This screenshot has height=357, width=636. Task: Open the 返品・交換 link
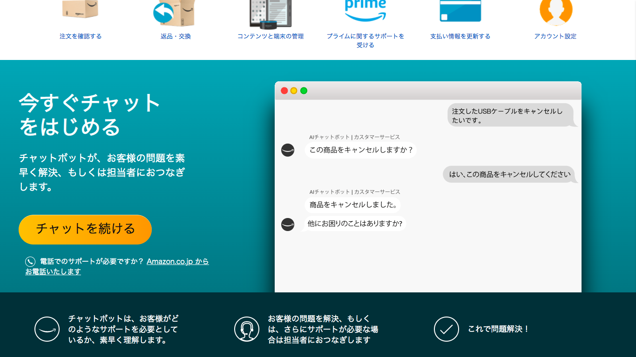tap(176, 36)
